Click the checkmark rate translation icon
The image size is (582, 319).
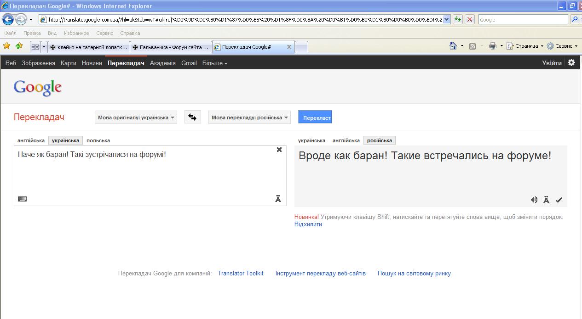559,200
